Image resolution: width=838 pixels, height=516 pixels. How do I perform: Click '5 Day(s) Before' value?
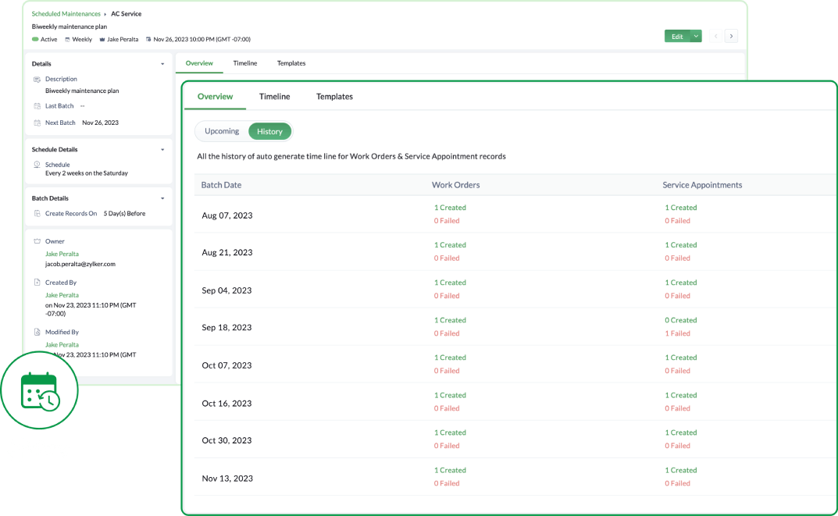click(124, 213)
